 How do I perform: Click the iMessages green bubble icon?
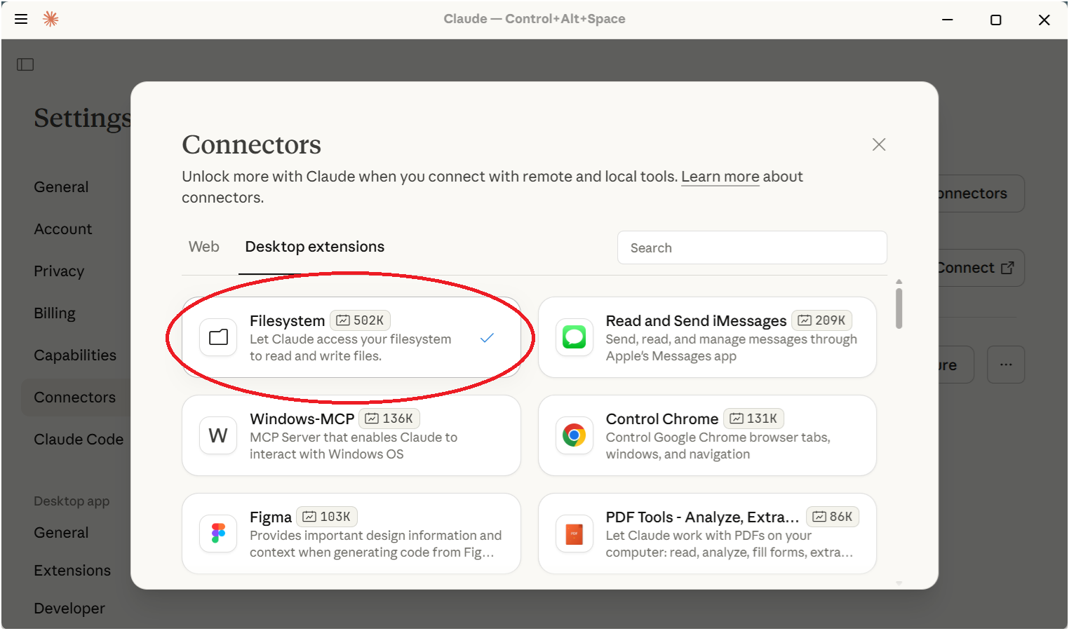point(574,337)
